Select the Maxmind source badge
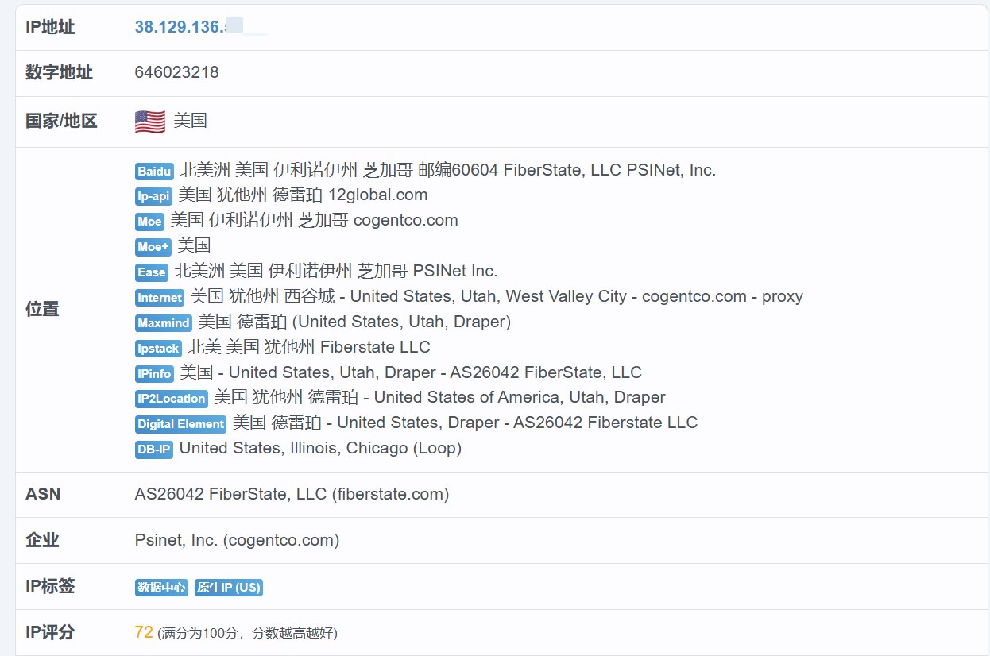This screenshot has height=656, width=990. coord(164,323)
